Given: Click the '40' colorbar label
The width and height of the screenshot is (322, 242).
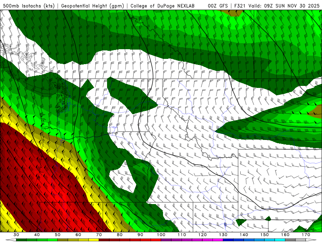Looking at the screenshot, I should [37, 235].
